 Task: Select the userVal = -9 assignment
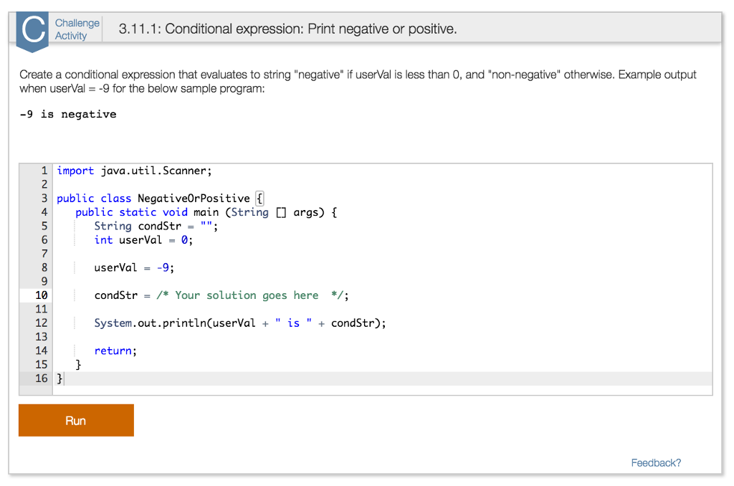(133, 267)
